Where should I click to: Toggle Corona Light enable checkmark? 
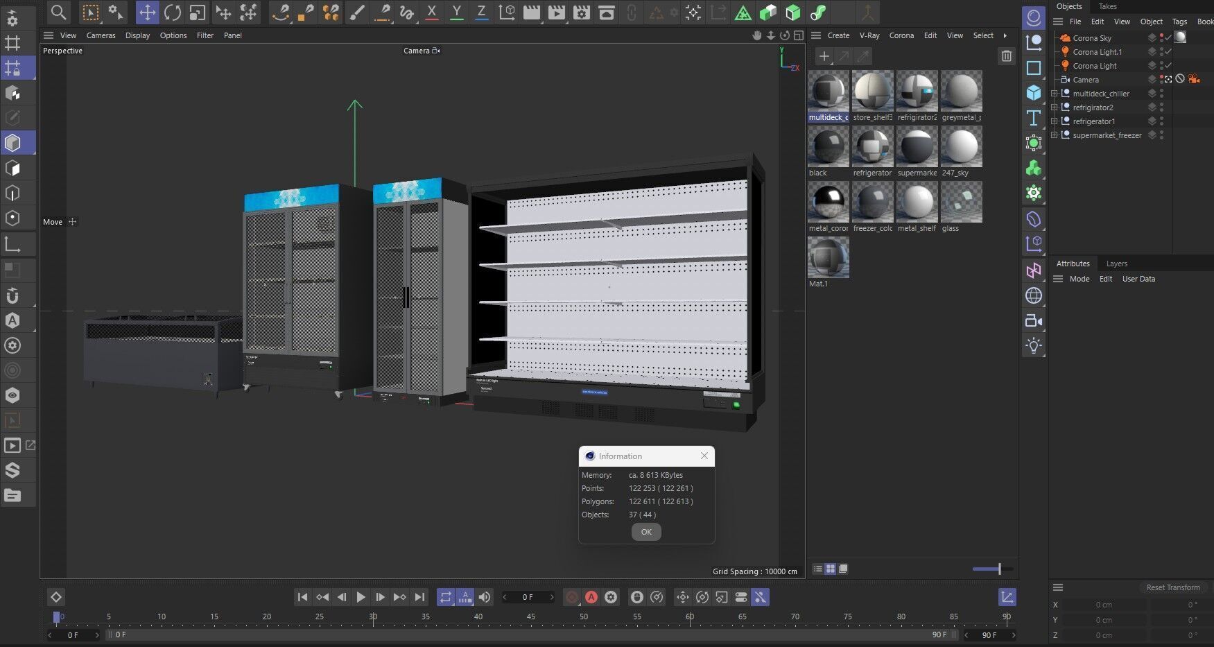[x=1168, y=66]
